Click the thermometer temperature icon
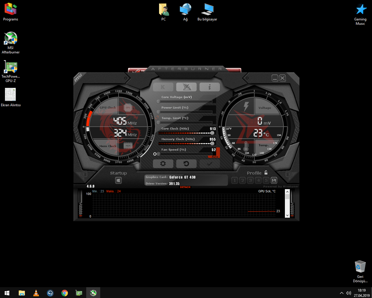This screenshot has width=372, height=298. tap(246, 146)
